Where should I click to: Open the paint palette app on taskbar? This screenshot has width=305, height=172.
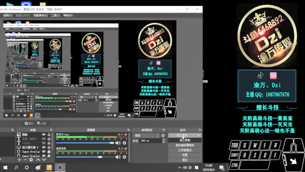click(38, 167)
